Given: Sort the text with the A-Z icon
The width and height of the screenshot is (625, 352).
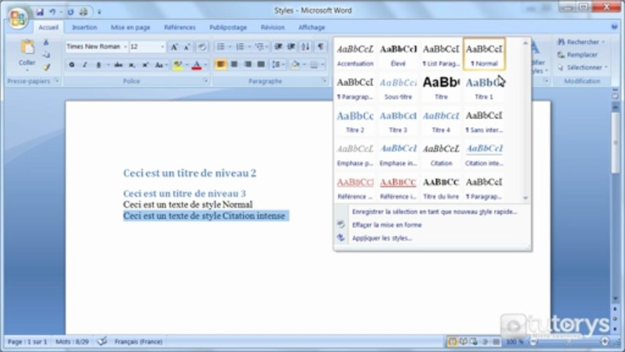Looking at the screenshot, I should (306, 46).
